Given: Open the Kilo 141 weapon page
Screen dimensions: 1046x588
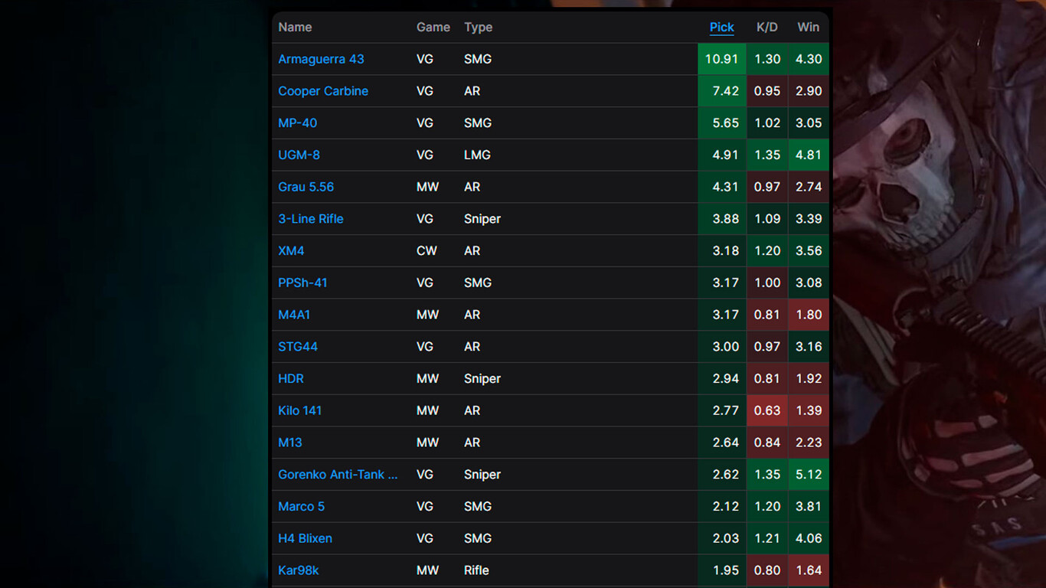Looking at the screenshot, I should (x=299, y=410).
